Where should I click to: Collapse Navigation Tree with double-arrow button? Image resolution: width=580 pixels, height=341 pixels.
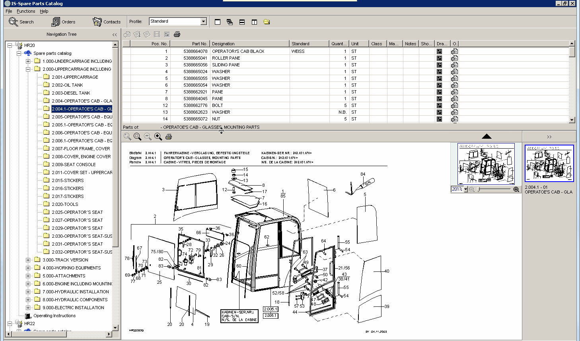click(x=115, y=35)
